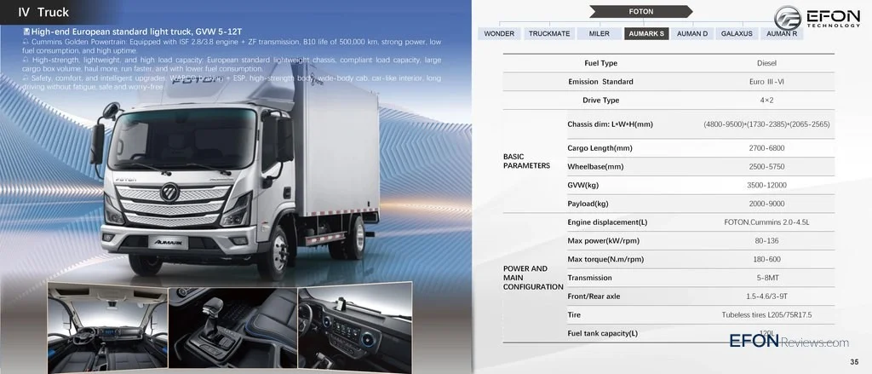Screen dimensions: 872x374
Task: Click the EFON Technology logo icon
Action: 788,18
